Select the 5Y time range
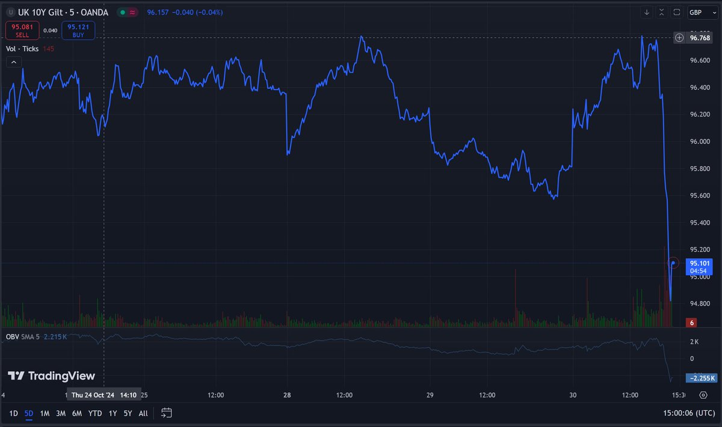Viewport: 722px width, 427px height. coord(128,413)
